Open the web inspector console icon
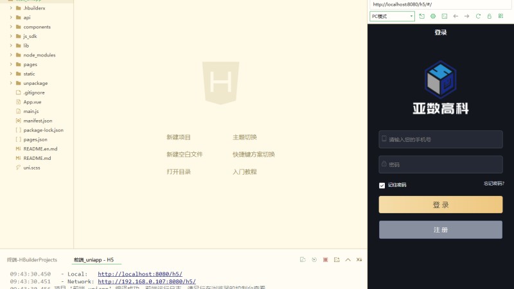 click(445, 16)
